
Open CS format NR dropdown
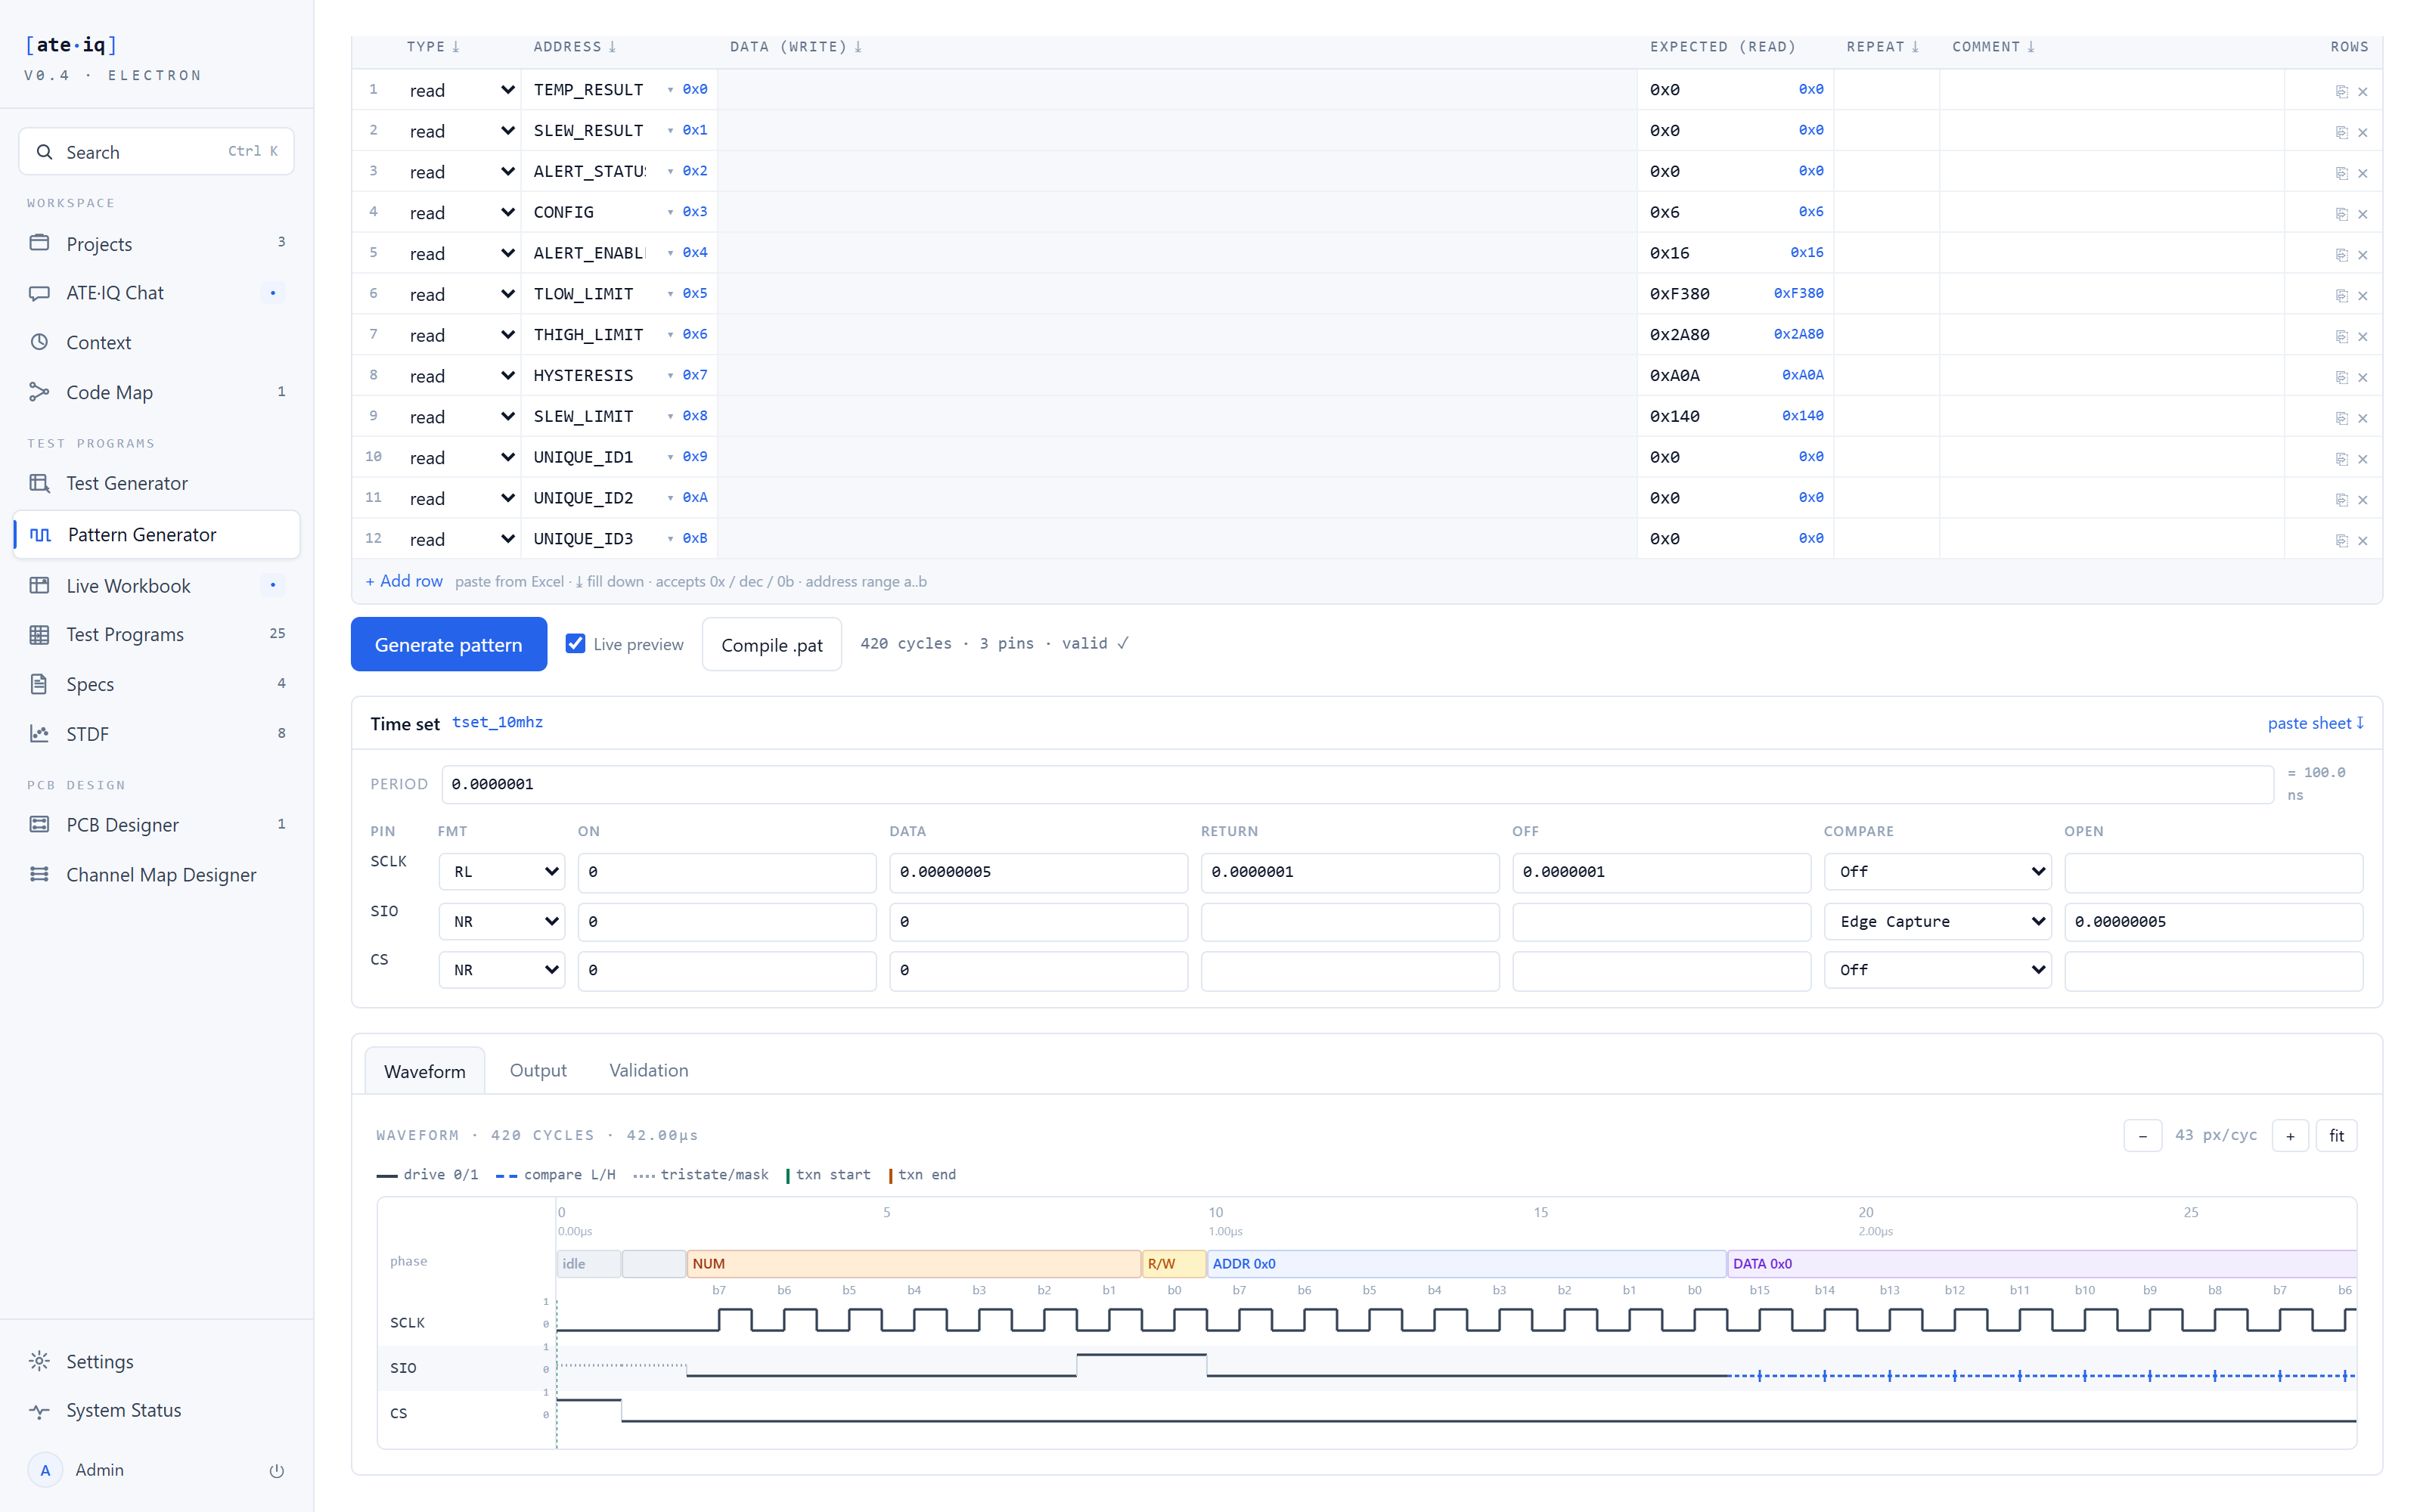click(502, 970)
